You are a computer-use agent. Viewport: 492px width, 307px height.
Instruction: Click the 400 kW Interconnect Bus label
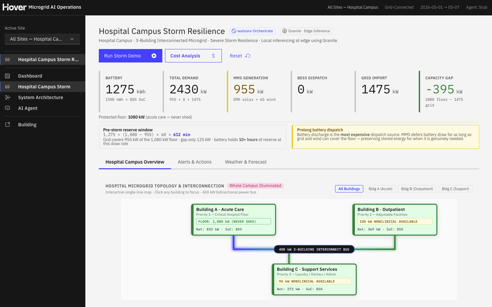314,249
